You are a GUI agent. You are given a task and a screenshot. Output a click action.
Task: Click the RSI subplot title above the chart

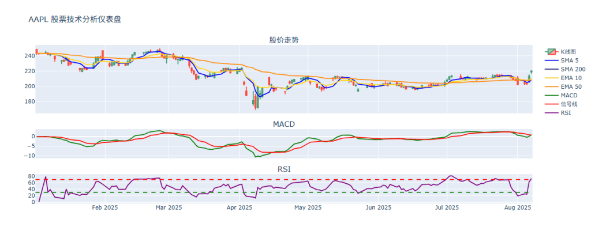click(x=284, y=170)
